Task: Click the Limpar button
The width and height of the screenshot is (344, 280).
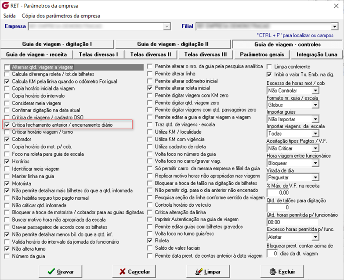Action: [x=208, y=272]
